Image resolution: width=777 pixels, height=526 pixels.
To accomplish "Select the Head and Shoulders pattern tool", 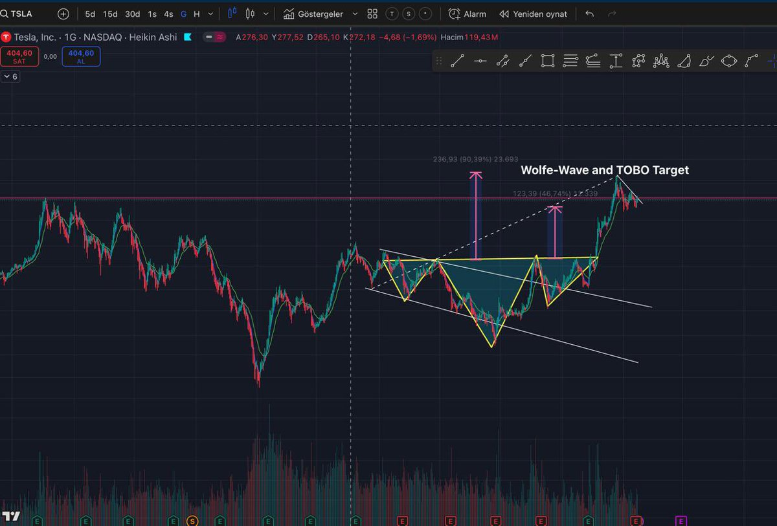I will tap(661, 61).
